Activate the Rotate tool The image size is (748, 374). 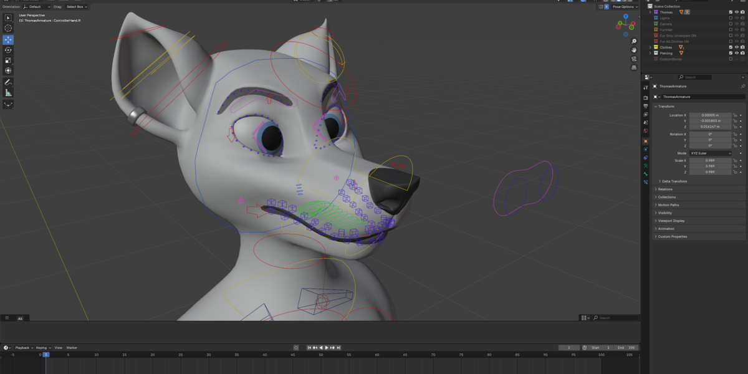click(9, 50)
